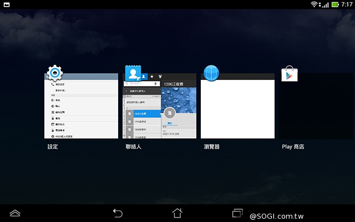The image size is (355, 222).
Task: Tap the Wi-Fi status icon
Action: click(314, 4)
